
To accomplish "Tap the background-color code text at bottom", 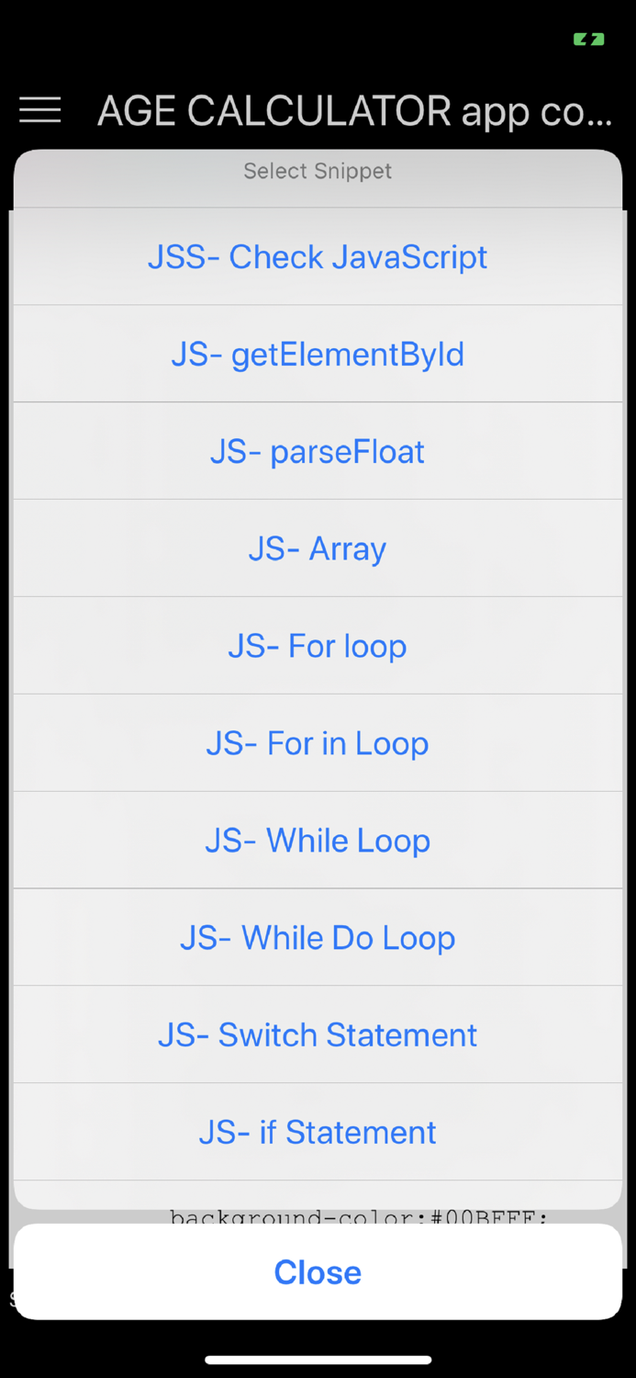I will pyautogui.click(x=358, y=1217).
